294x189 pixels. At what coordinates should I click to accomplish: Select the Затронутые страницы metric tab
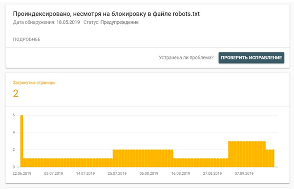coord(34,83)
